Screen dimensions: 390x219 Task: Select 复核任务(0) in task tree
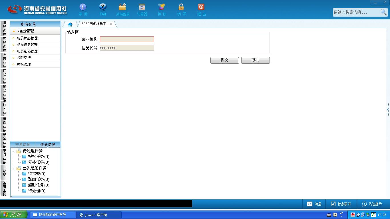[x=39, y=162]
